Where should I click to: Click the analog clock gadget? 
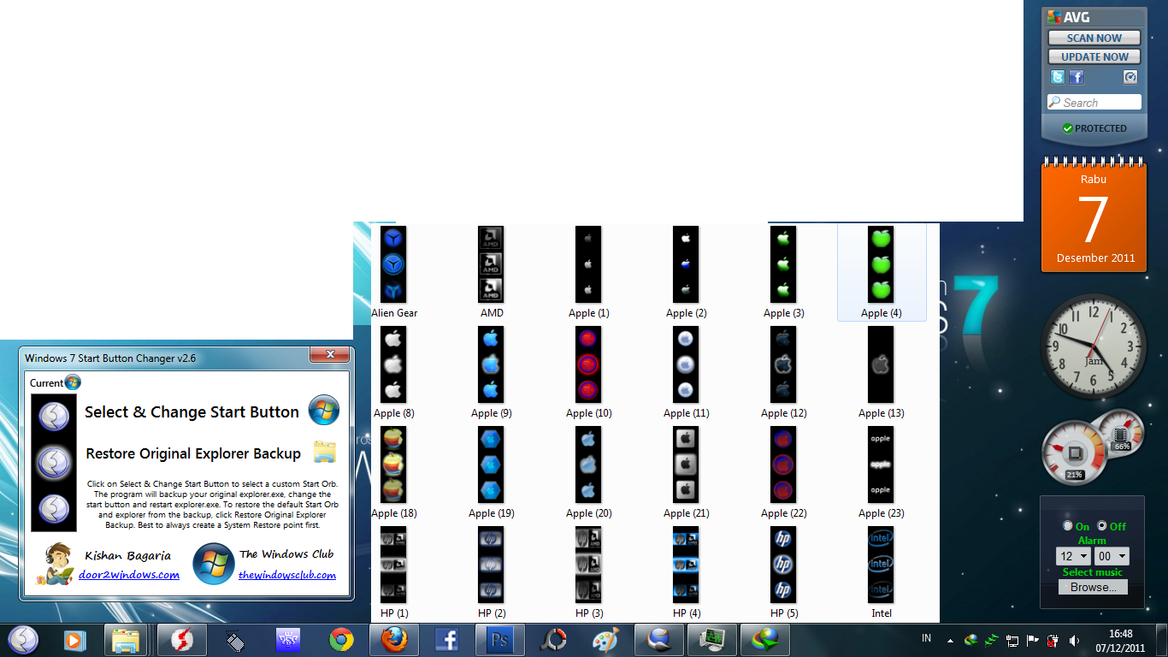1094,346
